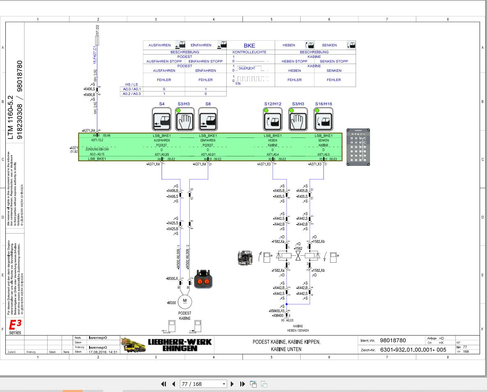Click the grey keypad control unit image
This screenshot has width=487, height=392.
point(358,147)
